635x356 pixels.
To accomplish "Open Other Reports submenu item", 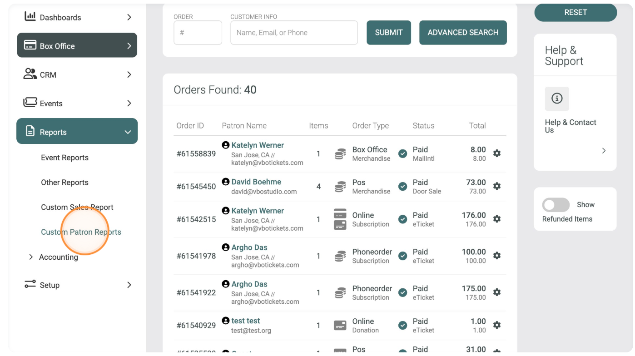I will point(65,183).
